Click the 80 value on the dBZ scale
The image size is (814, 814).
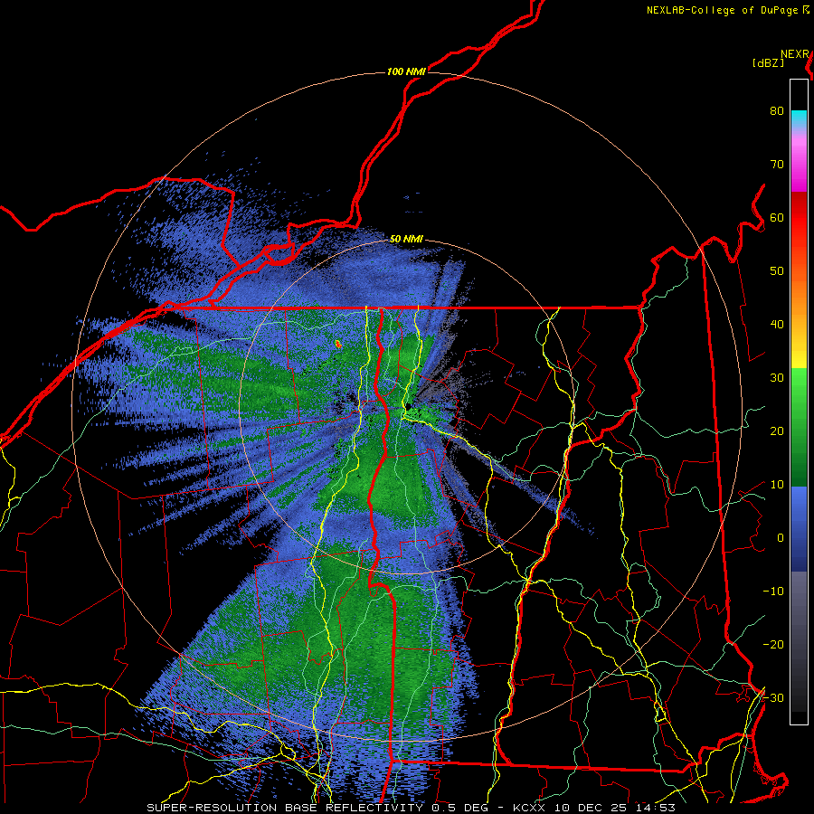[x=777, y=110]
